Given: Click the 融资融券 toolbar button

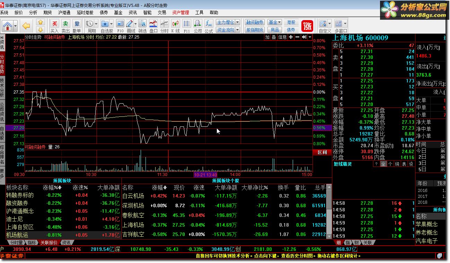Looking at the screenshot, I should (x=255, y=23).
